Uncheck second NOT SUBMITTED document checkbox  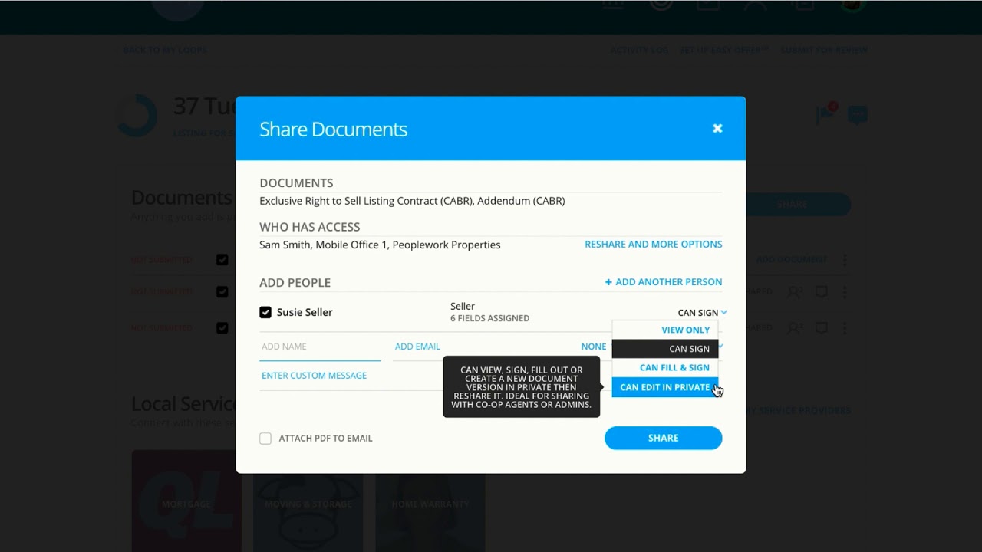click(x=222, y=292)
